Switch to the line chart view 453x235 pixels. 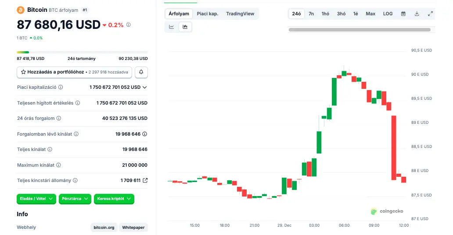[172, 27]
